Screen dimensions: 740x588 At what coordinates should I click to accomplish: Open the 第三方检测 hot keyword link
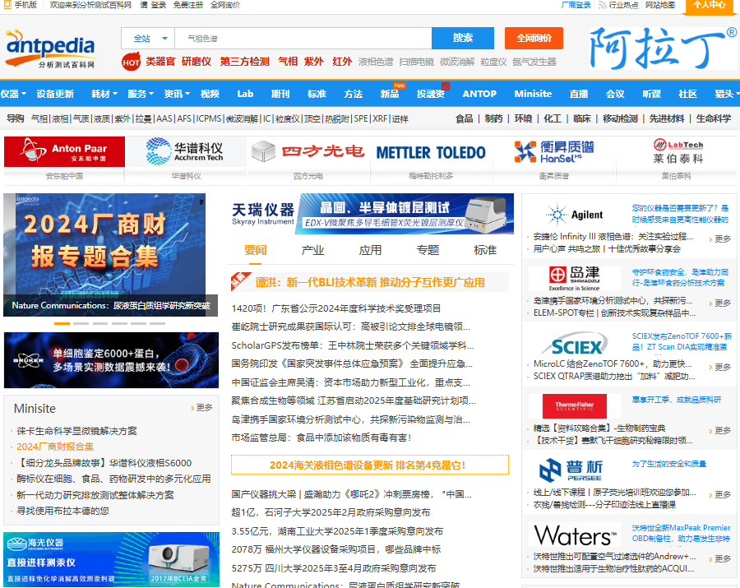coord(244,62)
